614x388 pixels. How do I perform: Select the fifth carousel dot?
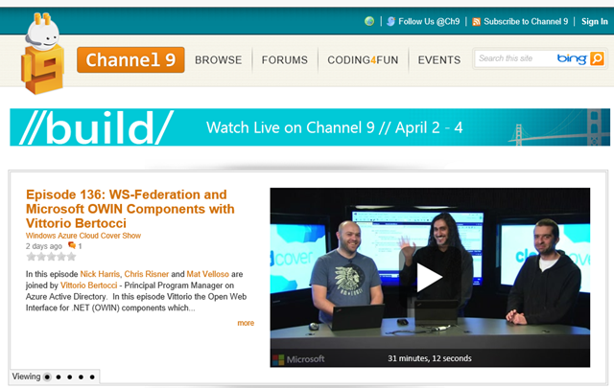pos(92,377)
